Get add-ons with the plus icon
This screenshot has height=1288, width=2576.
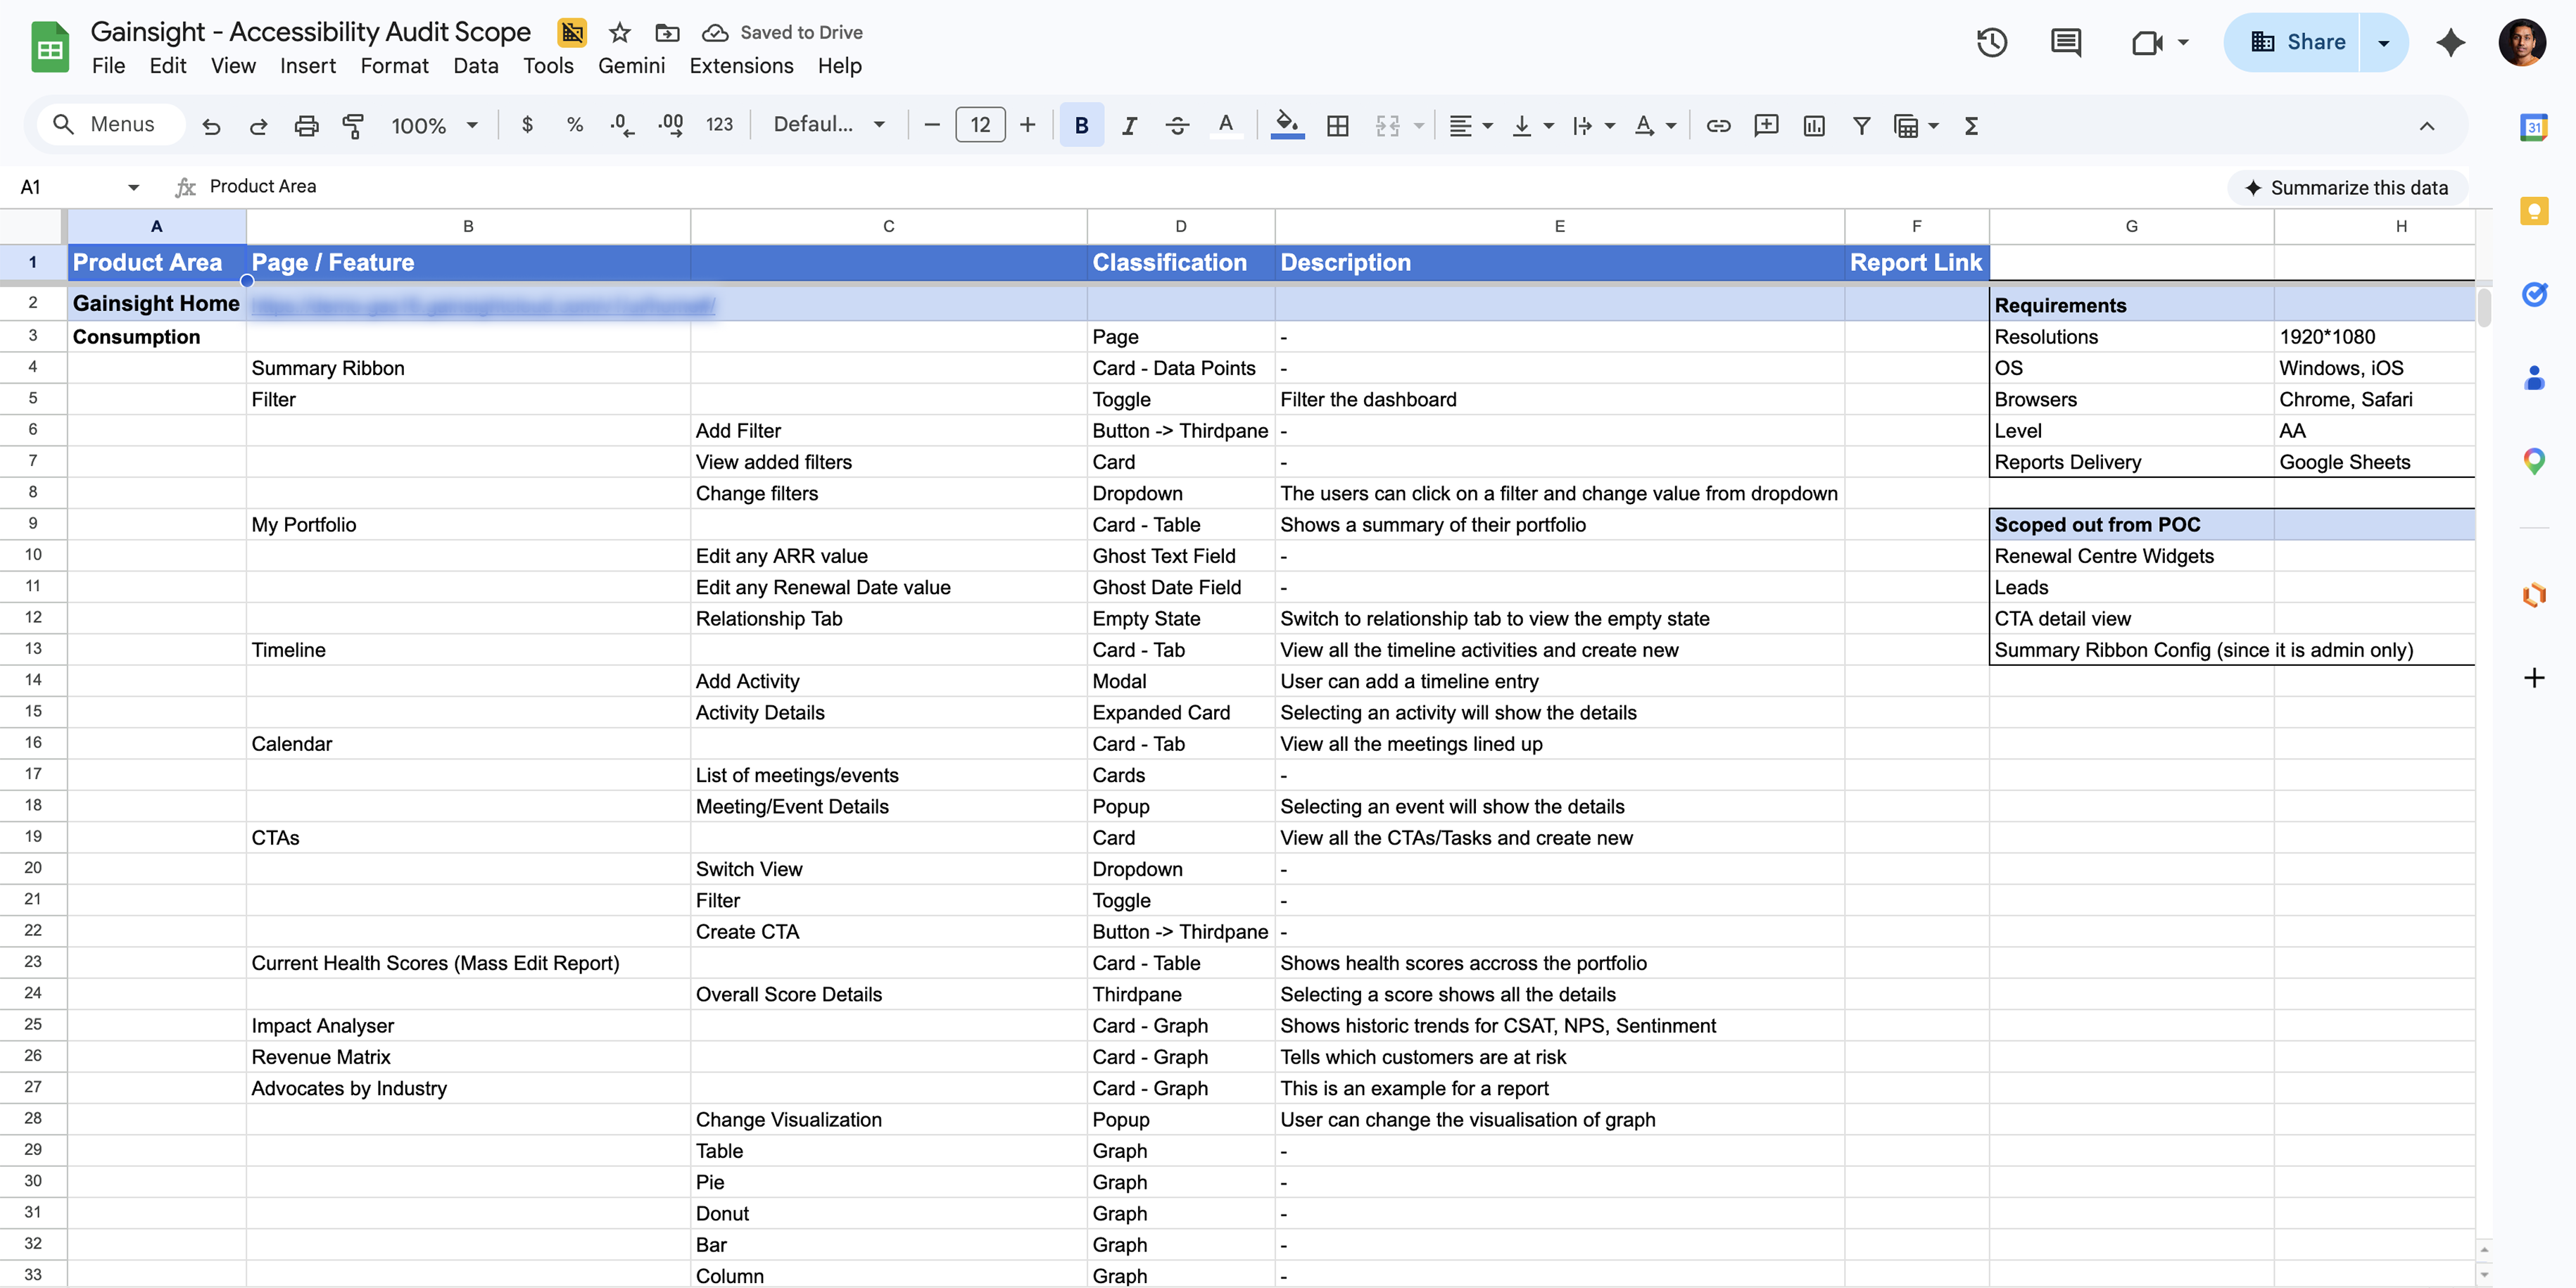(x=2533, y=678)
